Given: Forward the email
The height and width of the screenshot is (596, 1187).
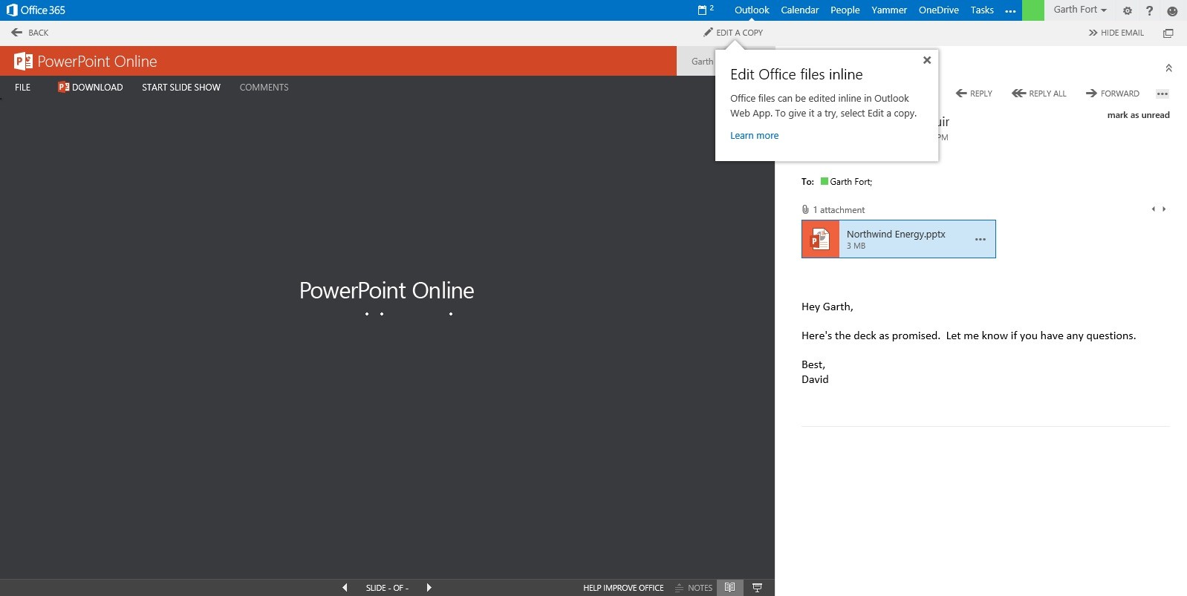Looking at the screenshot, I should click(x=1113, y=94).
